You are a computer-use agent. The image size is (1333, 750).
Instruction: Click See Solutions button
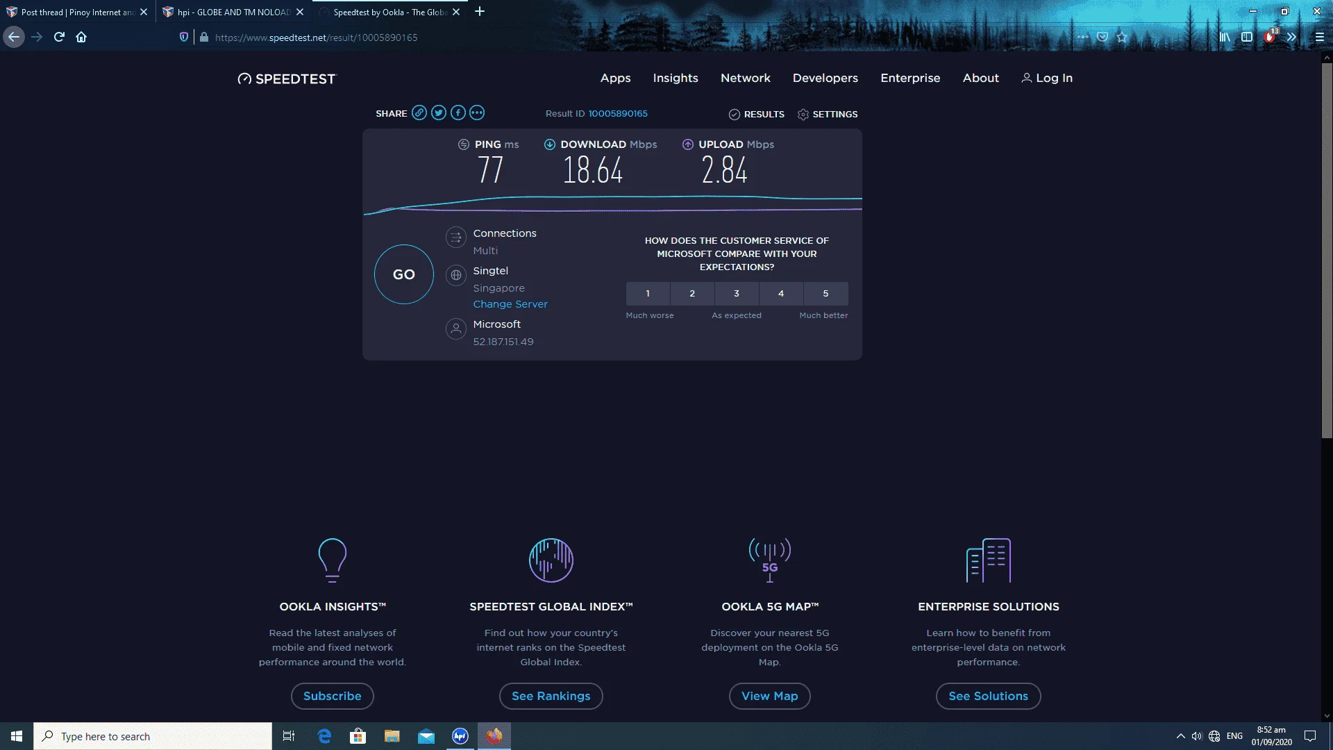click(989, 697)
